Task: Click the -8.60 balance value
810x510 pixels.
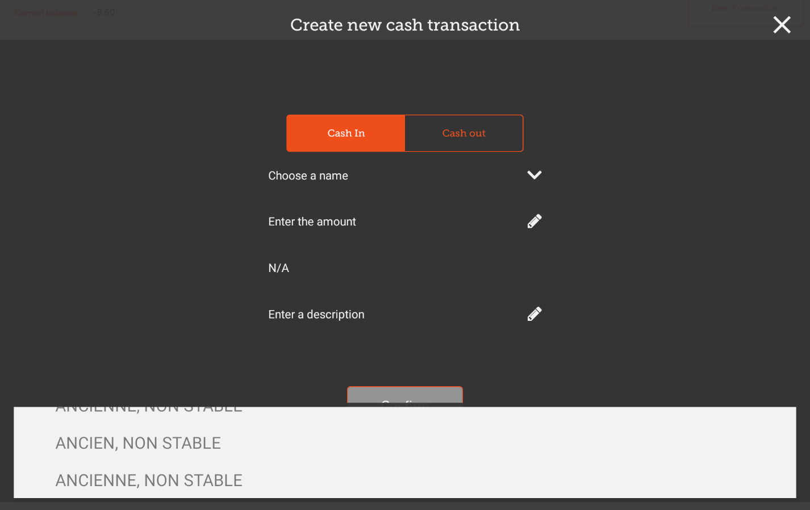Action: coord(104,12)
